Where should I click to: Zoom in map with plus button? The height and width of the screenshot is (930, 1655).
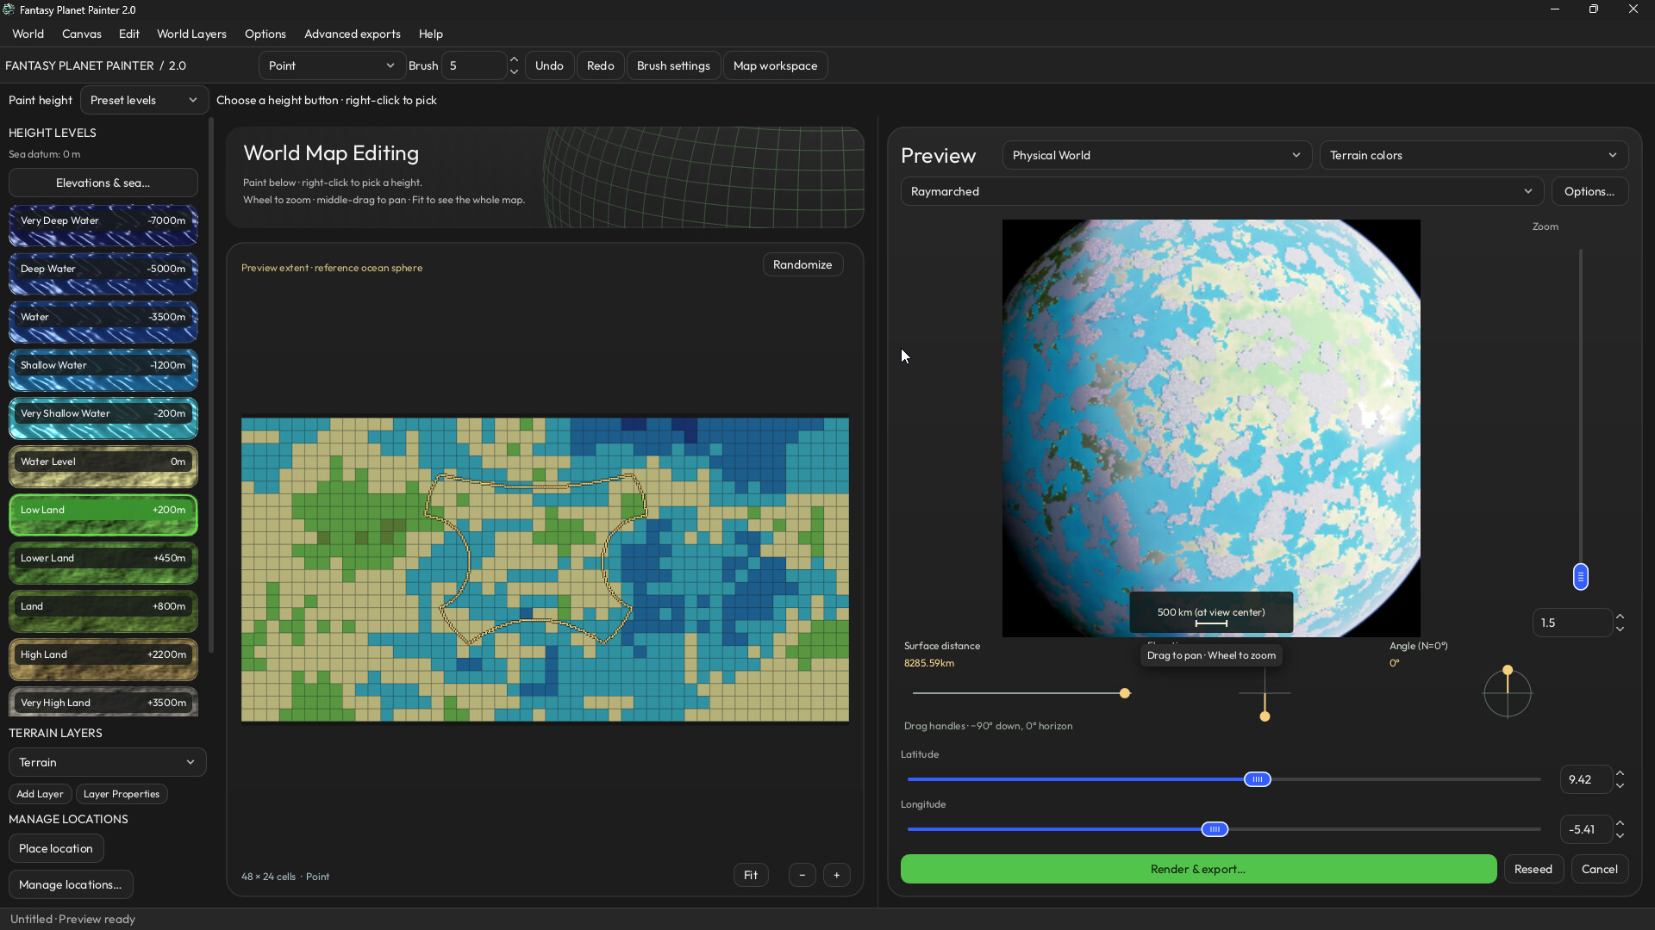point(837,875)
